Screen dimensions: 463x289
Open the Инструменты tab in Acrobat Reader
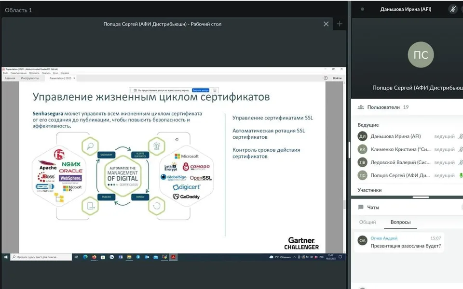pyautogui.click(x=30, y=78)
